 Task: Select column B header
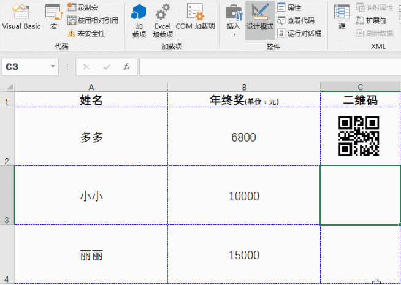pyautogui.click(x=244, y=87)
